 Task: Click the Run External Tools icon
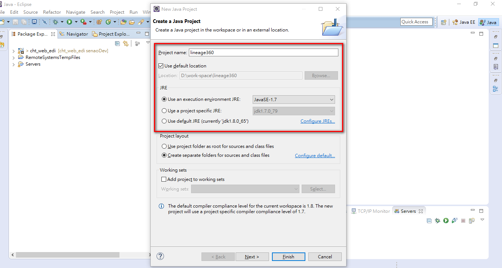point(83,22)
